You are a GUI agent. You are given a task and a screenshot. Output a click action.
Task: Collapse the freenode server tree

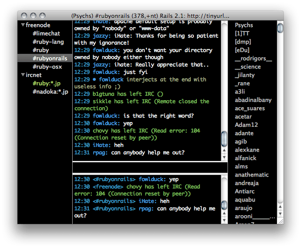click(23, 25)
